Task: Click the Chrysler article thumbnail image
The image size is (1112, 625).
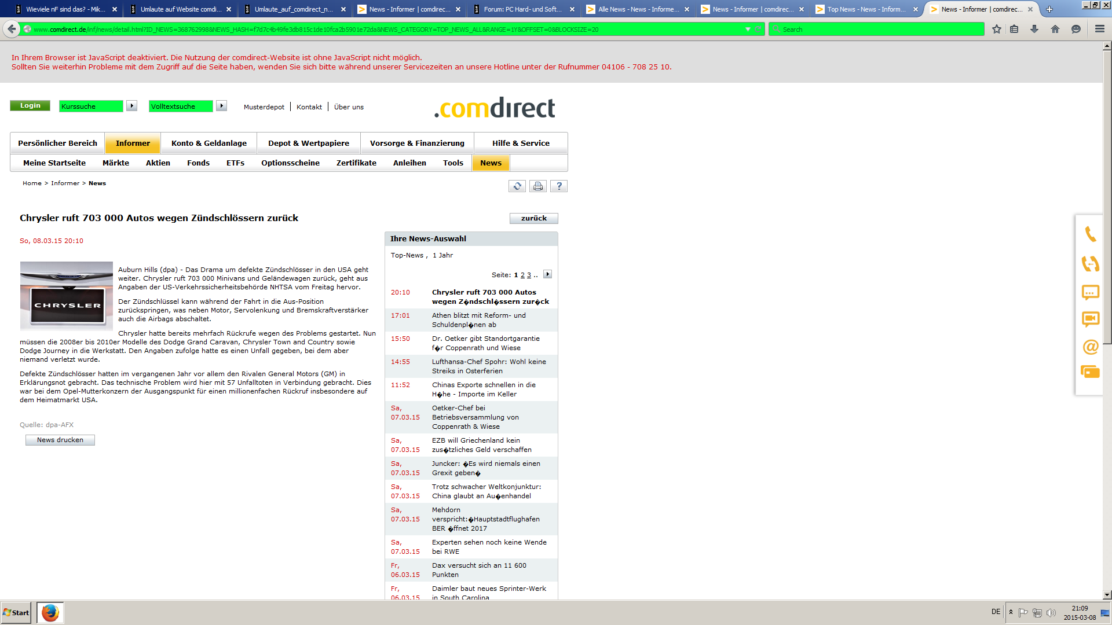Action: [67, 296]
